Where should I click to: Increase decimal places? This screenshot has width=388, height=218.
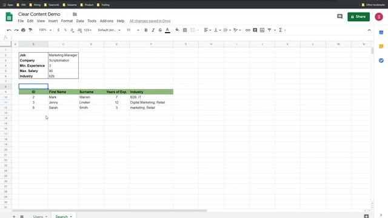(x=79, y=30)
